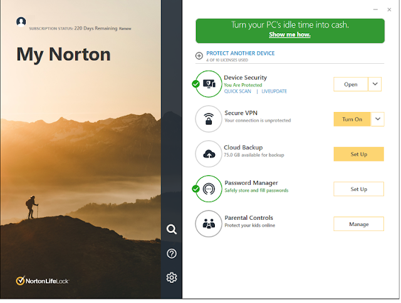Manage Parental Controls

pyautogui.click(x=359, y=224)
